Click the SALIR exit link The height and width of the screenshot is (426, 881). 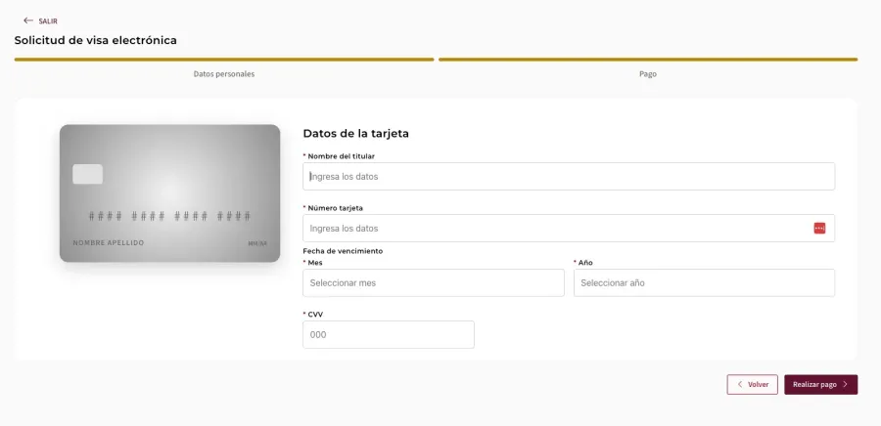click(40, 21)
